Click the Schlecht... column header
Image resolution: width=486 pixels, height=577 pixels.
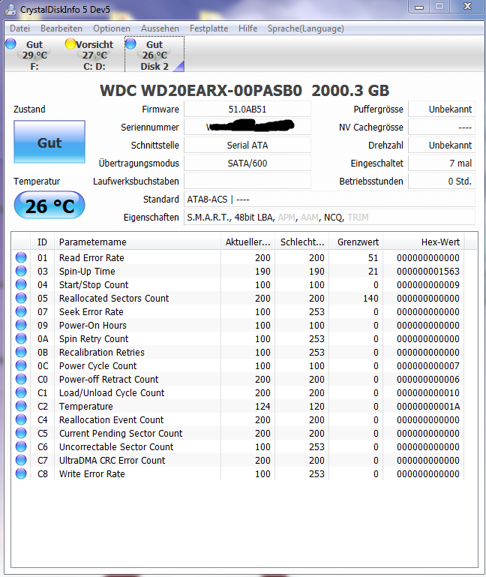302,242
